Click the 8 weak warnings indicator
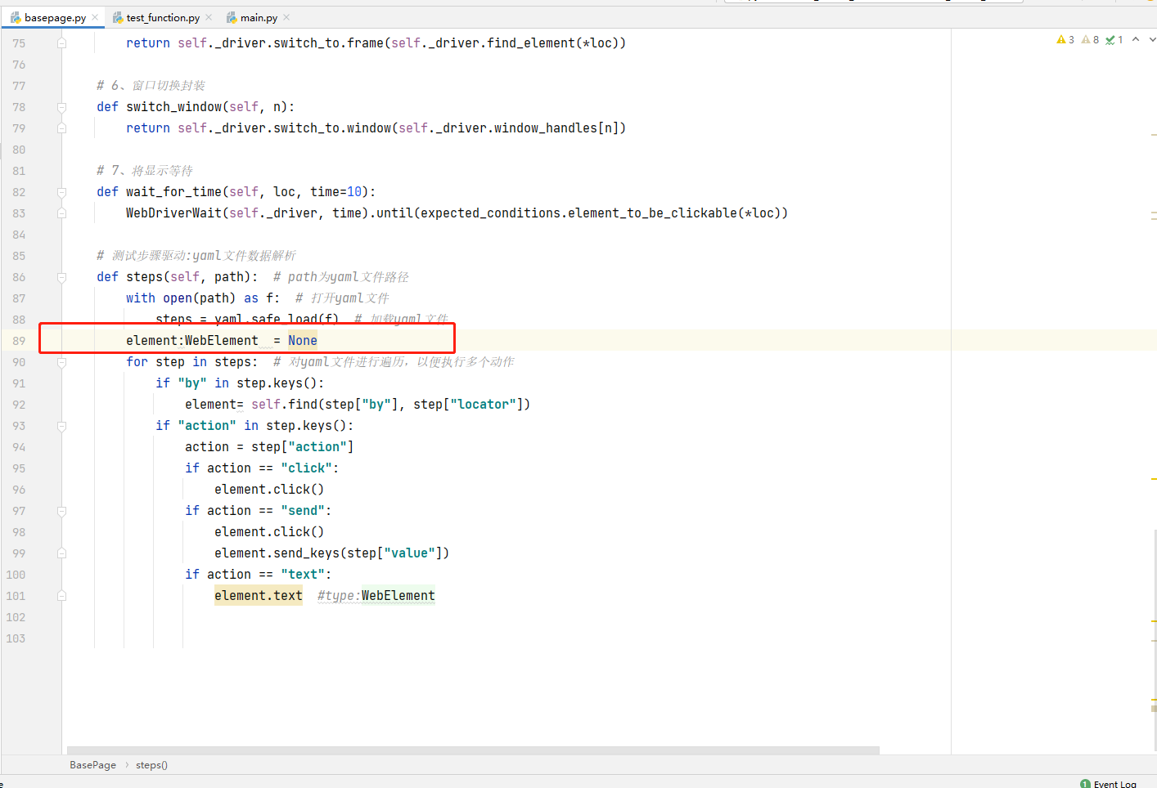This screenshot has width=1157, height=788. [1090, 39]
